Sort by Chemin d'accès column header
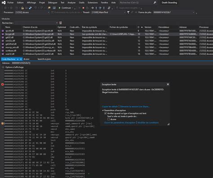 (x=30, y=27)
